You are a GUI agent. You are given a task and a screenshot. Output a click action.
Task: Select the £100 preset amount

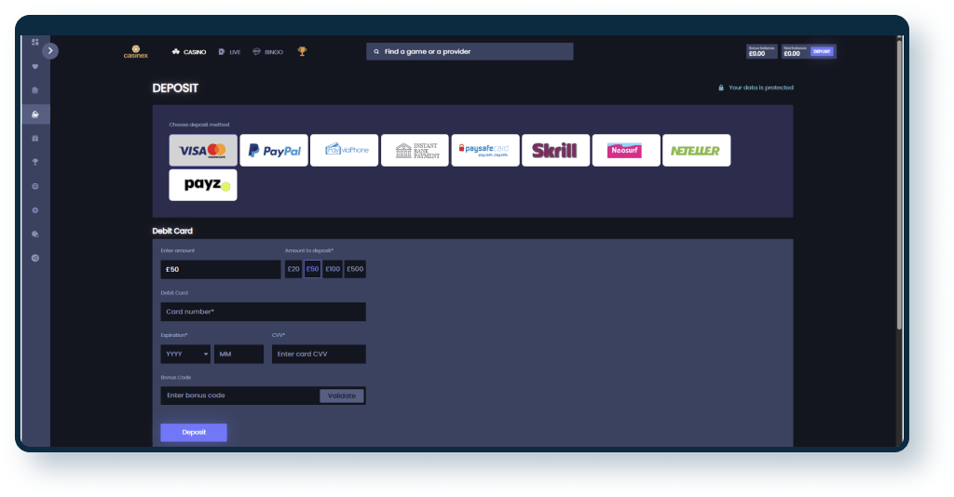333,269
